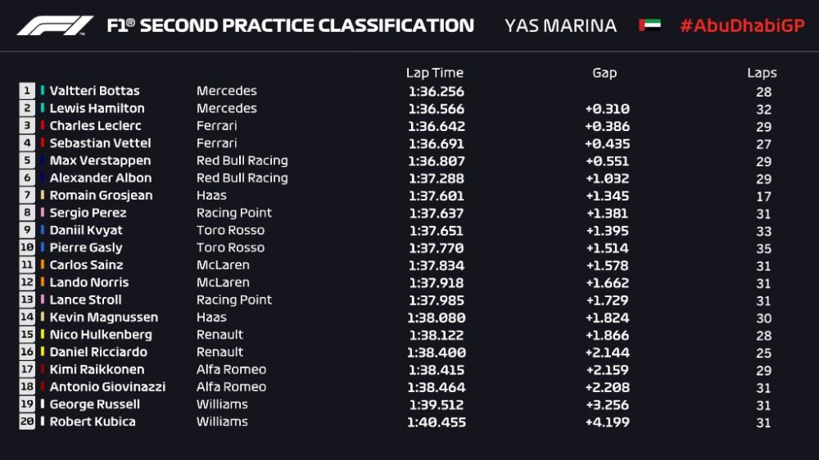Click the position 20 number box
This screenshot has width=819, height=460.
(x=27, y=422)
